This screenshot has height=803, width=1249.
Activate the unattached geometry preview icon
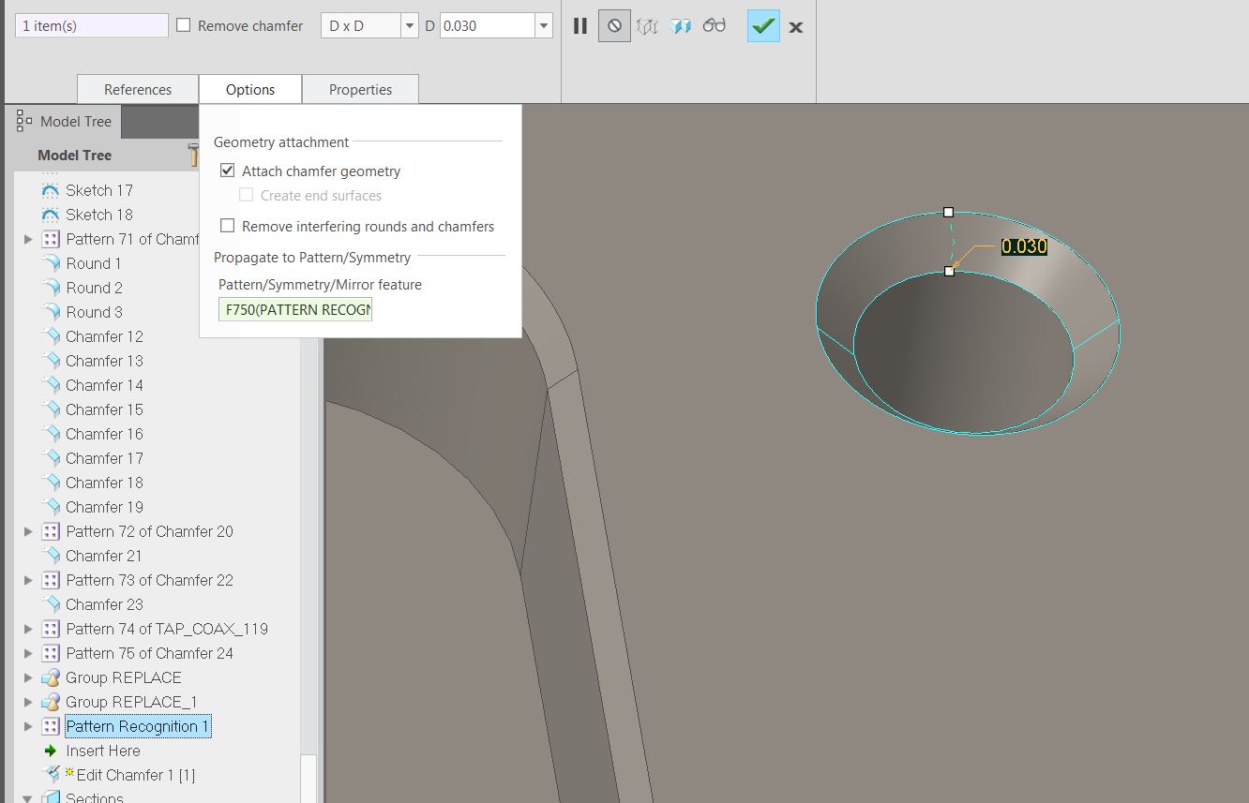[648, 25]
